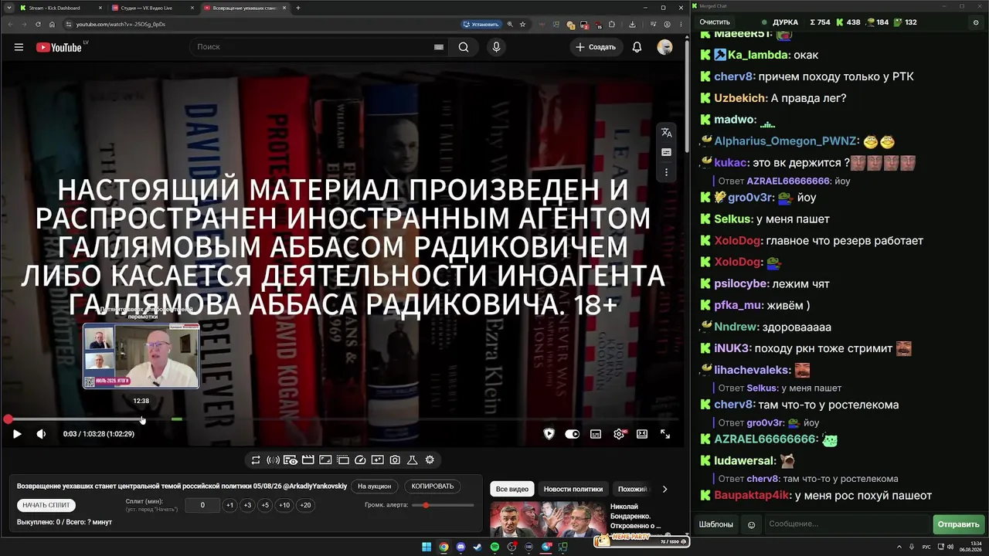Add +10 minutes to split
Screen dimensions: 989x556
pos(284,505)
